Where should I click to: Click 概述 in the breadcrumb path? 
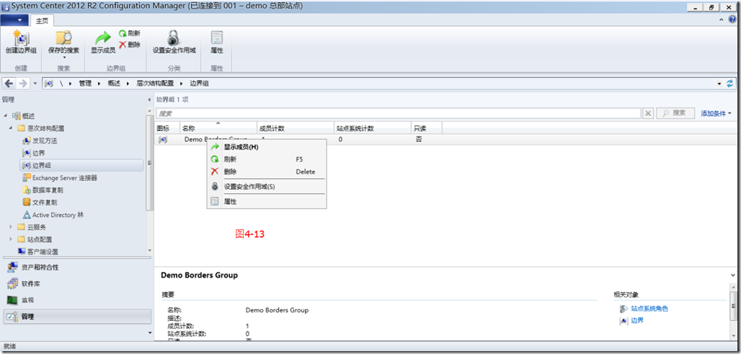coord(114,83)
